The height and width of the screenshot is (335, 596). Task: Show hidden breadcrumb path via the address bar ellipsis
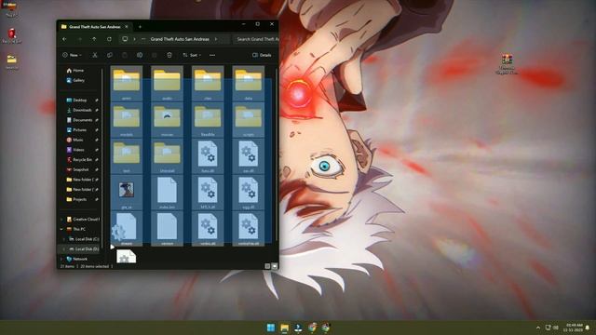click(x=143, y=39)
